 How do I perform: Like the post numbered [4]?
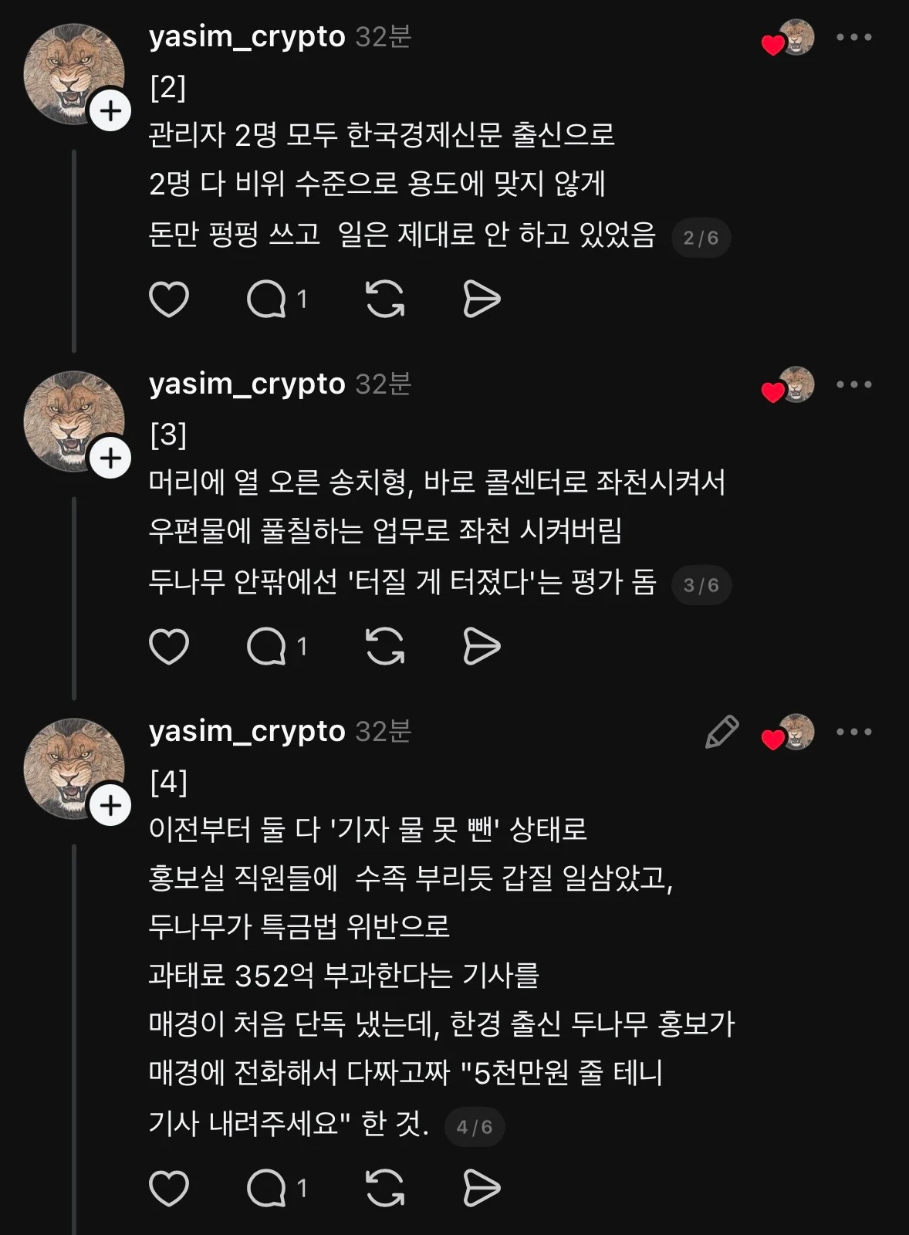[x=169, y=1188]
